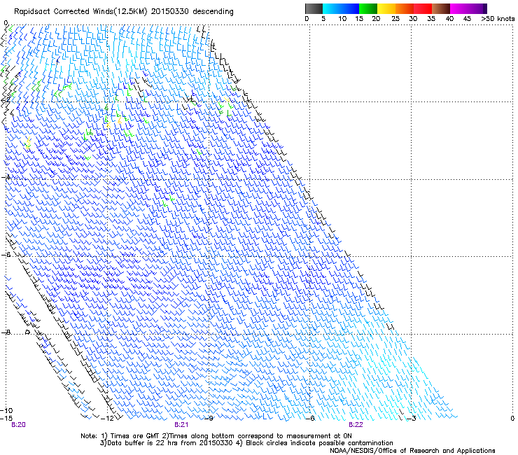Viewport: 518px width, 455px height.
Task: Click the magenta 40-45 knots legend segment
Action: (459, 8)
